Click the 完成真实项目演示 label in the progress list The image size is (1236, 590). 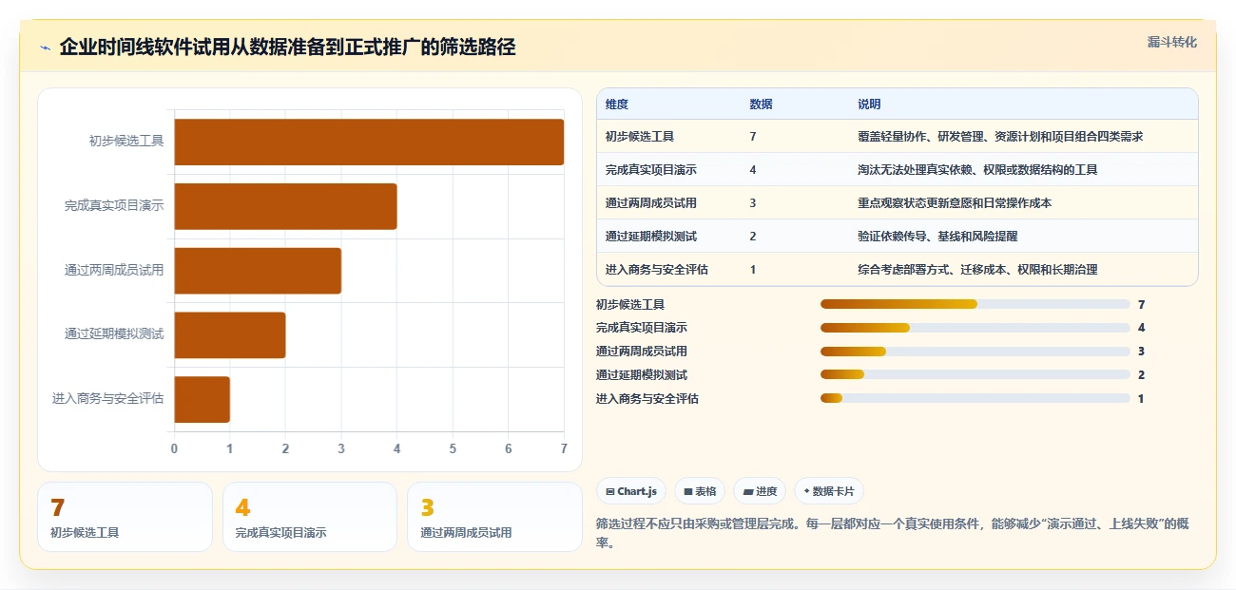(x=642, y=328)
